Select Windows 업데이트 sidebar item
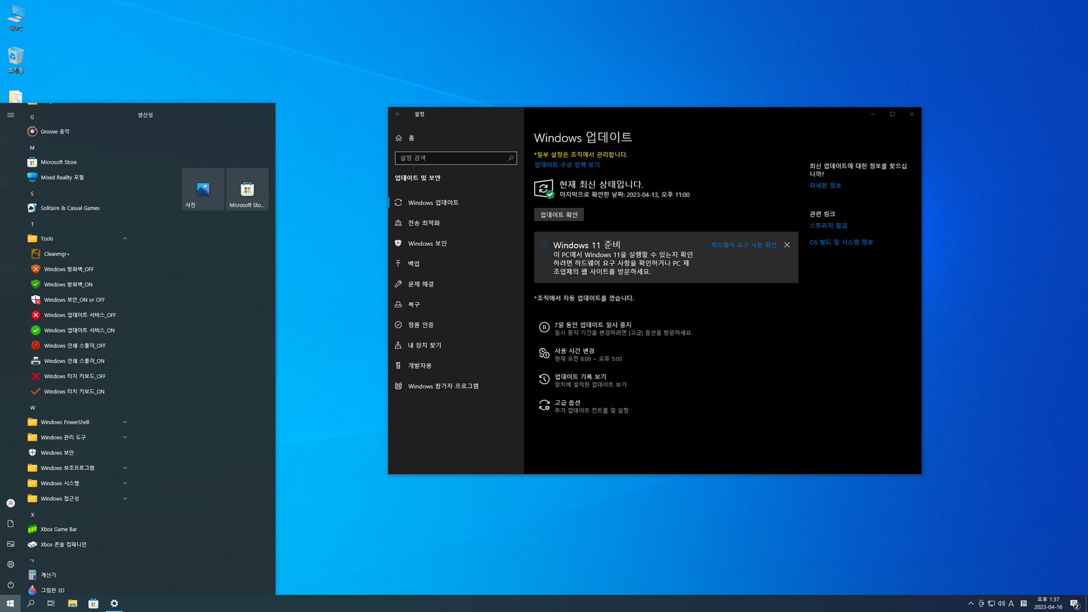The width and height of the screenshot is (1088, 612). pos(456,203)
